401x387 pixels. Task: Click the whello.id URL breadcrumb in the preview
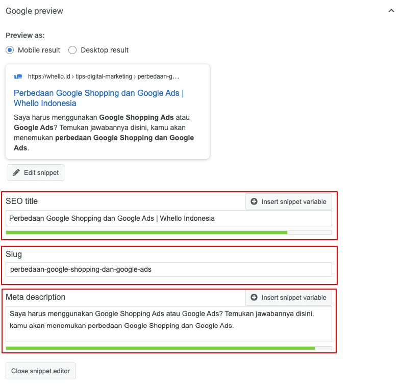tap(104, 76)
